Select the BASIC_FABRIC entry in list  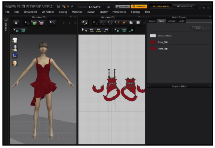tap(165, 35)
